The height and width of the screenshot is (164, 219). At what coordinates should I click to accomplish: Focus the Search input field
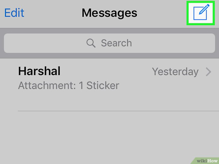(x=109, y=43)
